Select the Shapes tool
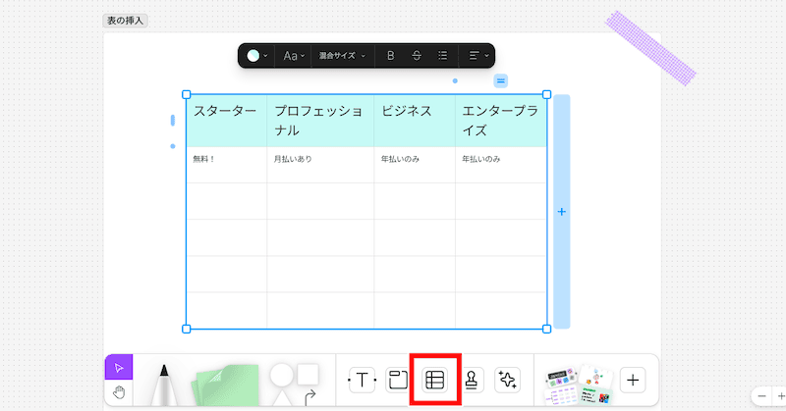This screenshot has height=411, width=786. (x=295, y=385)
